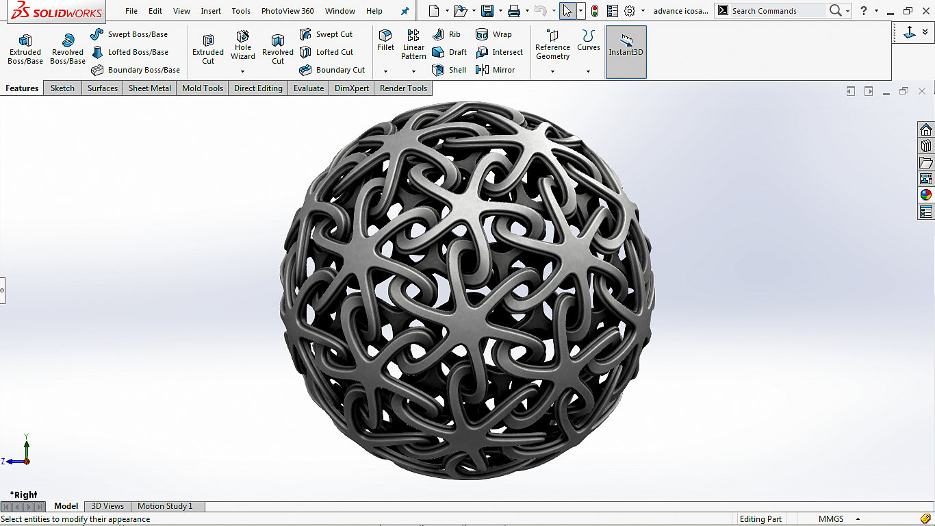
Task: Open the Motion Study 1 tab
Action: click(165, 506)
